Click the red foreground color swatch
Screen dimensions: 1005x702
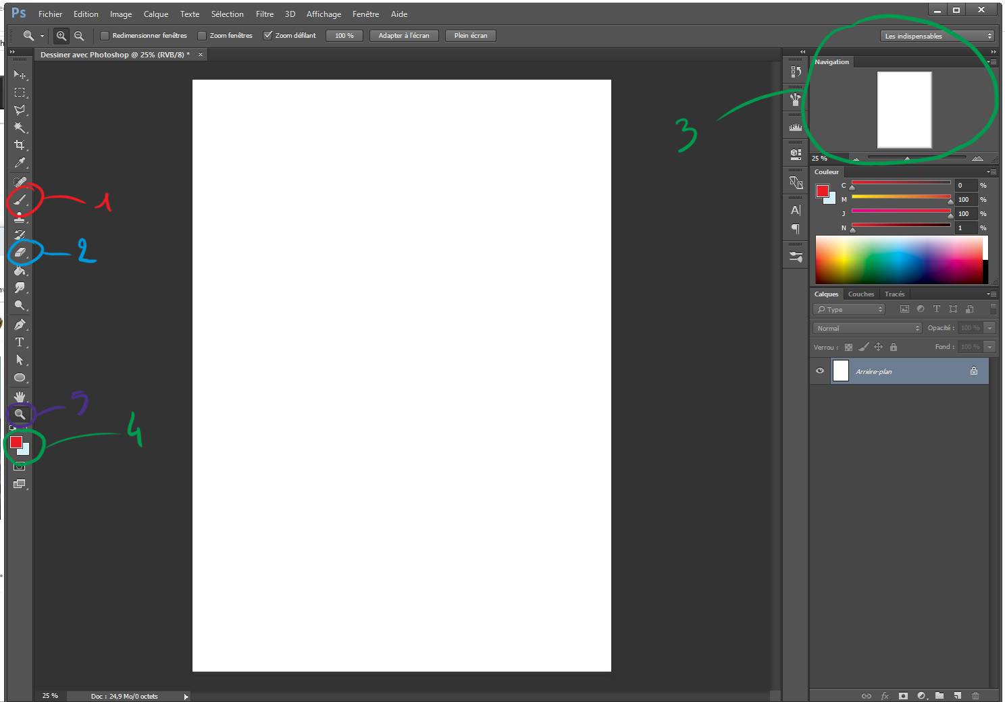coord(16,442)
